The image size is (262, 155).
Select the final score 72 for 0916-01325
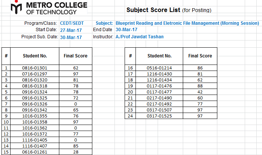tap(75, 98)
